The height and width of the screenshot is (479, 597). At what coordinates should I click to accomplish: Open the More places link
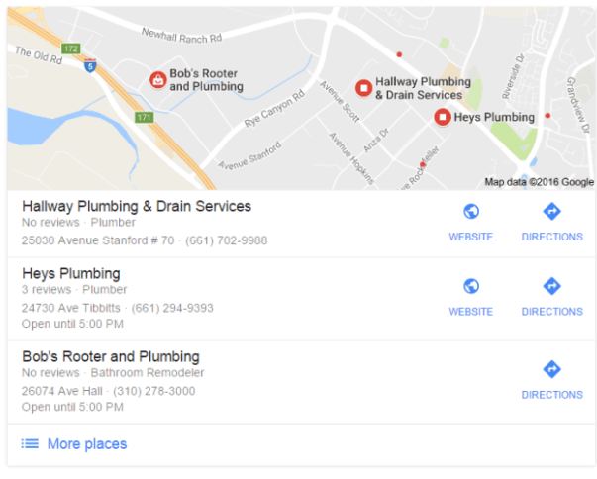click(x=87, y=444)
